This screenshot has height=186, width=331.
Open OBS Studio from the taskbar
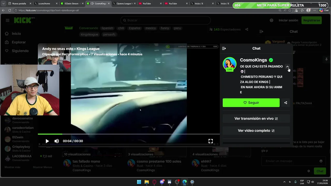click(177, 182)
